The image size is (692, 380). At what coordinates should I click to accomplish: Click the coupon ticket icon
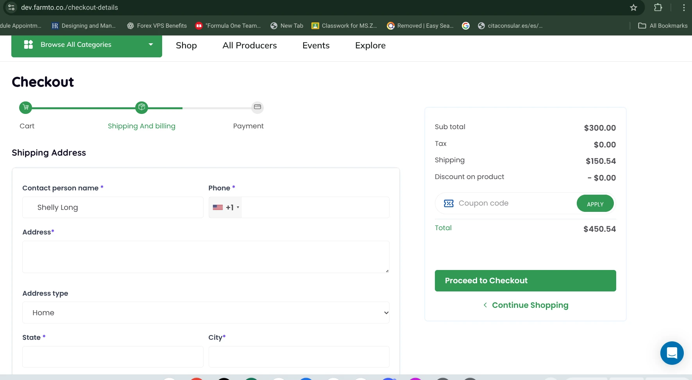point(449,203)
